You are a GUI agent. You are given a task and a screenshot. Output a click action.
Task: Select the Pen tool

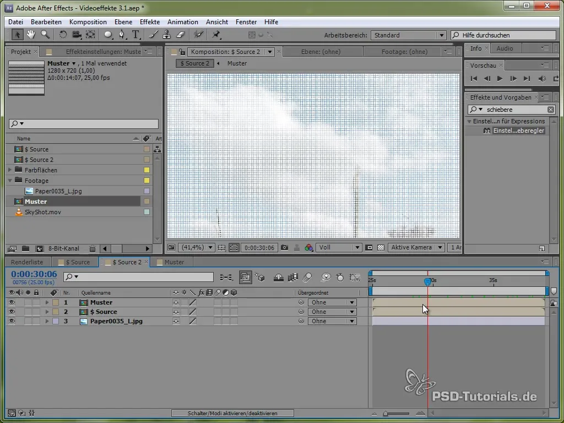[122, 35]
